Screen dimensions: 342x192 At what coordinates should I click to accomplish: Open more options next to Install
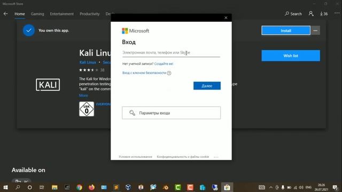pos(315,30)
